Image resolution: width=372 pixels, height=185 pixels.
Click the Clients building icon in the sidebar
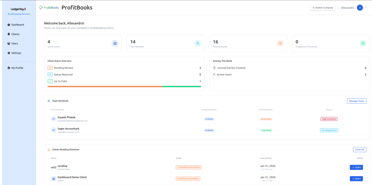pos(9,34)
